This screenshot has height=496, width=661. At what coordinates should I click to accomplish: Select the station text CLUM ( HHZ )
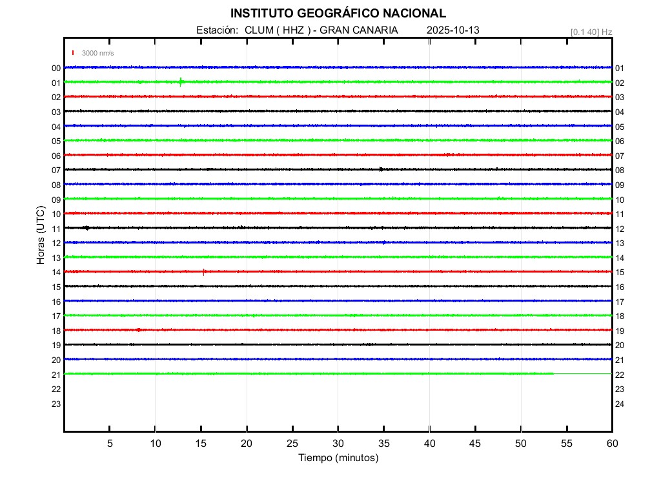279,30
